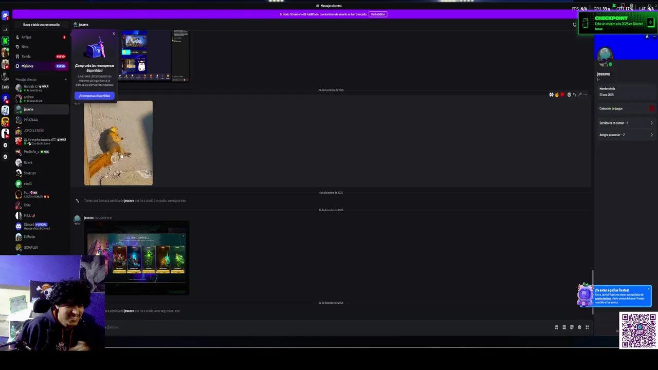Open DM with ElMattin
The height and width of the screenshot is (370, 658).
tap(41, 237)
